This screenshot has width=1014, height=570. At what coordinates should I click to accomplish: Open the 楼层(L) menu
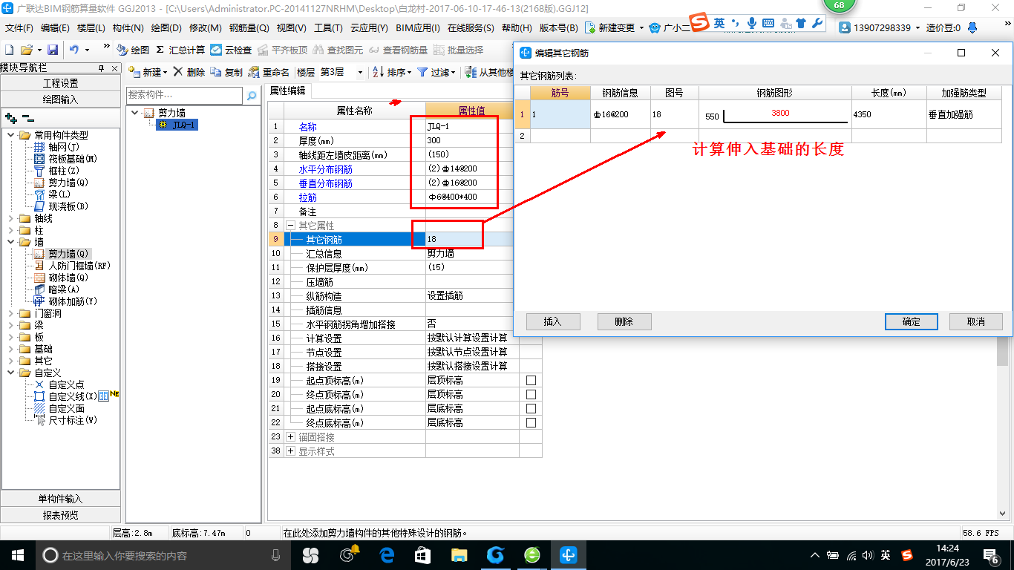91,28
